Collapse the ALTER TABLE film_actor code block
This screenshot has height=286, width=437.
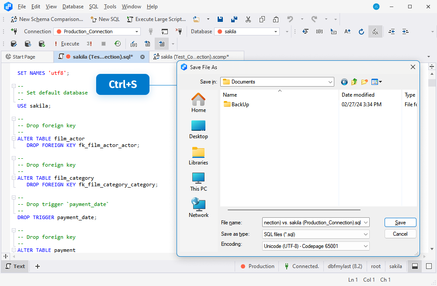point(14,138)
